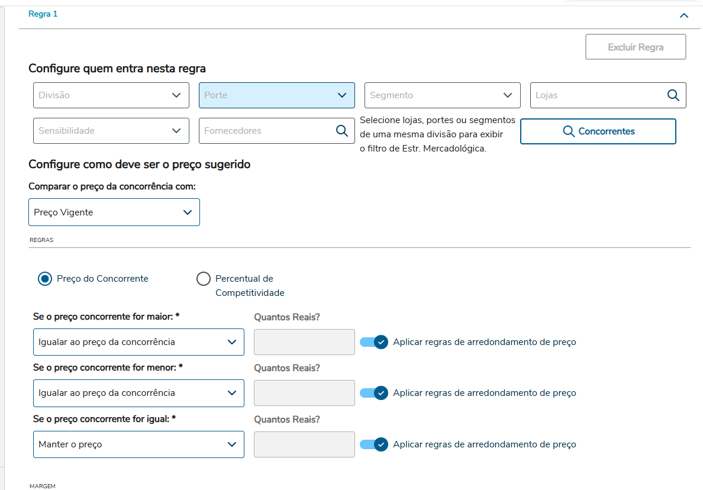Screen dimensions: 703x490
Task: Open dropdown for when competitor price is lower
Action: pos(138,393)
